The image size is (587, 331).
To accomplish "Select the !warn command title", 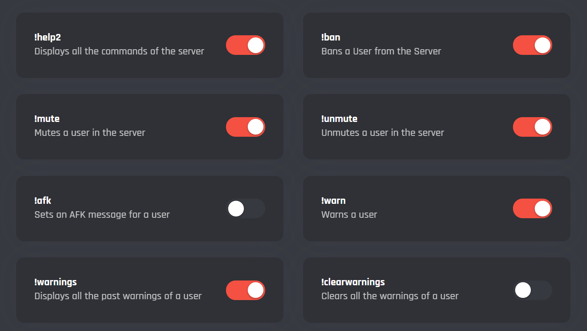I will [333, 201].
